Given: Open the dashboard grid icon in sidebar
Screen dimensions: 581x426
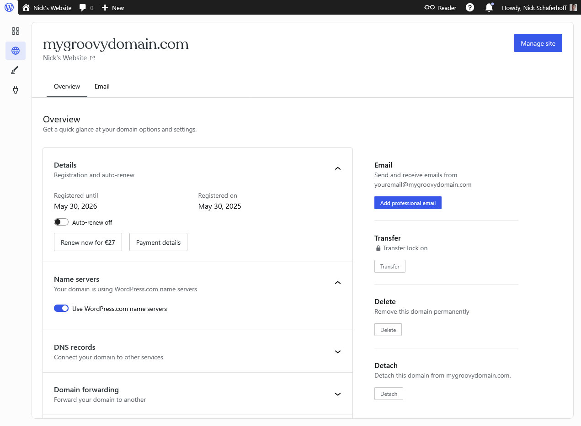Looking at the screenshot, I should coord(15,31).
